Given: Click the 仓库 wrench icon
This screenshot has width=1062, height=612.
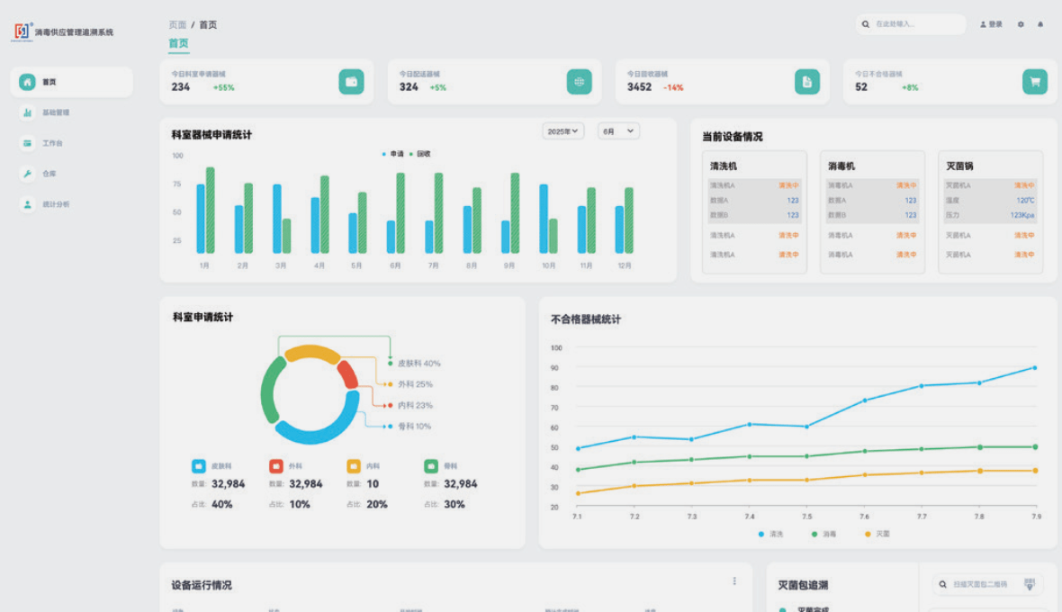Looking at the screenshot, I should pos(28,174).
